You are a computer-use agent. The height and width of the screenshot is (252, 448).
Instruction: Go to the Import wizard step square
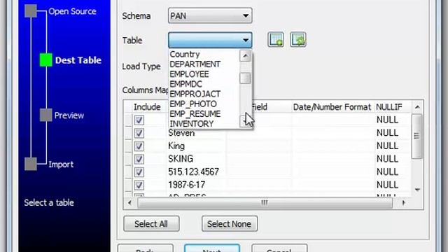coord(31,164)
